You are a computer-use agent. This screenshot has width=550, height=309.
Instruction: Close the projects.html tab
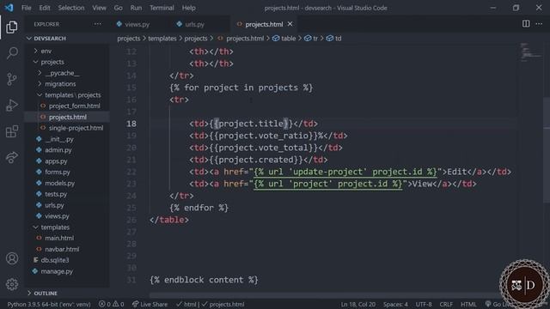(x=290, y=24)
